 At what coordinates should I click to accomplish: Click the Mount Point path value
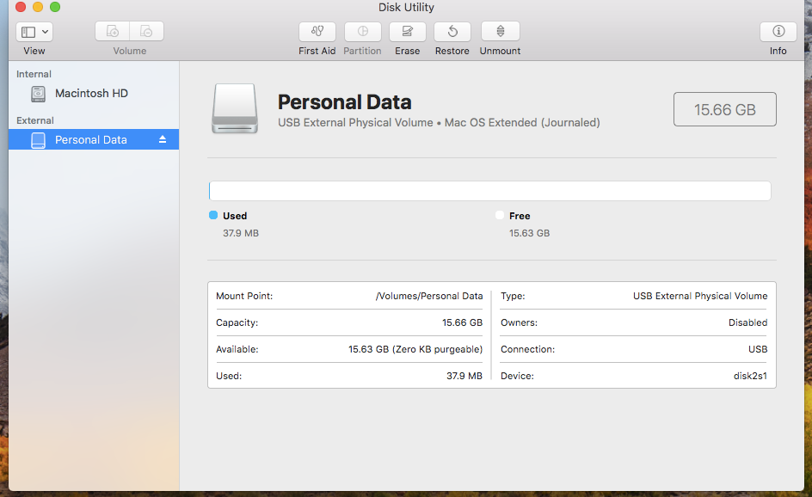point(429,296)
